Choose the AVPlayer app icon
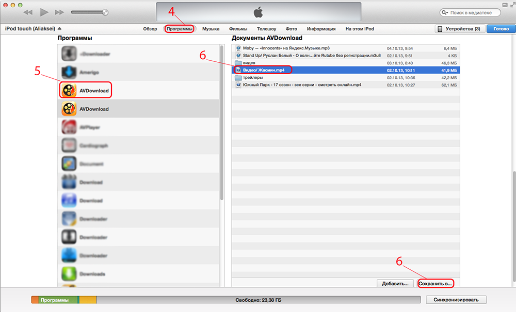This screenshot has width=516, height=312. [69, 128]
